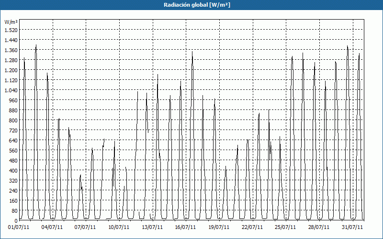Viewport: 383px width, 239px height.
Task: Click the 19/07/11 date label
Action: click(x=219, y=228)
